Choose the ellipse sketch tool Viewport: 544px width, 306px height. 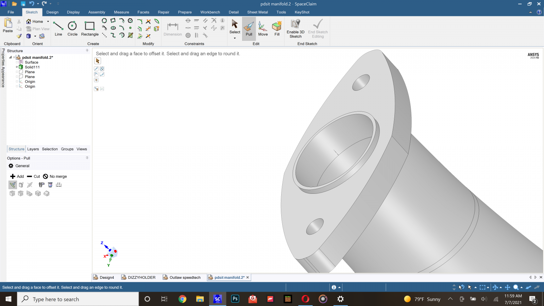tap(113, 28)
